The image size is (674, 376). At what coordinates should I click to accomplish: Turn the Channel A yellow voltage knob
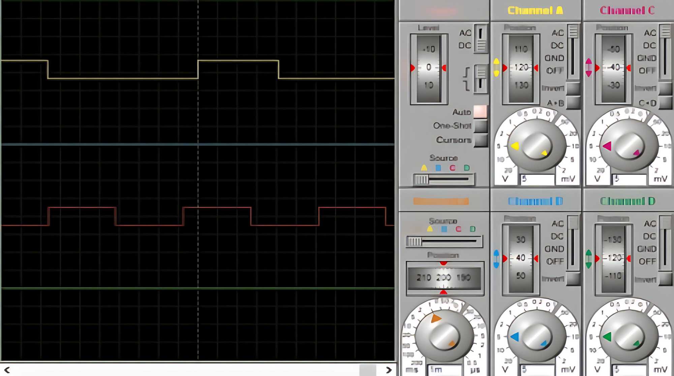[x=537, y=146]
